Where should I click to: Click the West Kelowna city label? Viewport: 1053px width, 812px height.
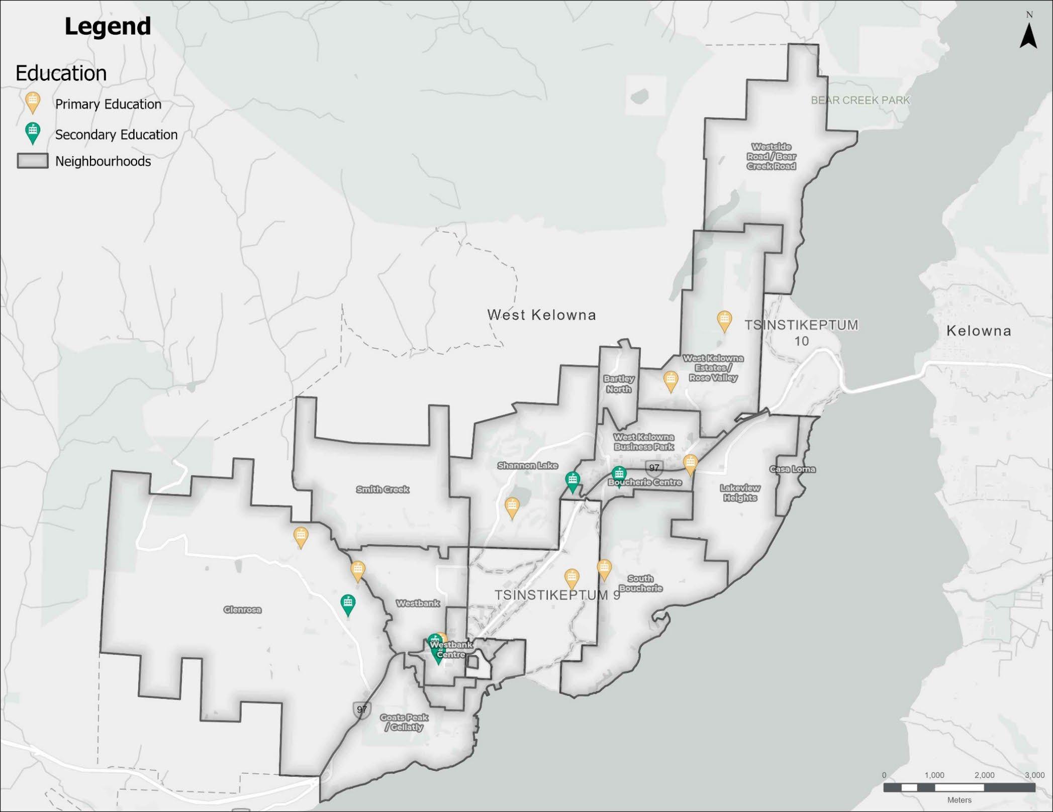pos(541,315)
